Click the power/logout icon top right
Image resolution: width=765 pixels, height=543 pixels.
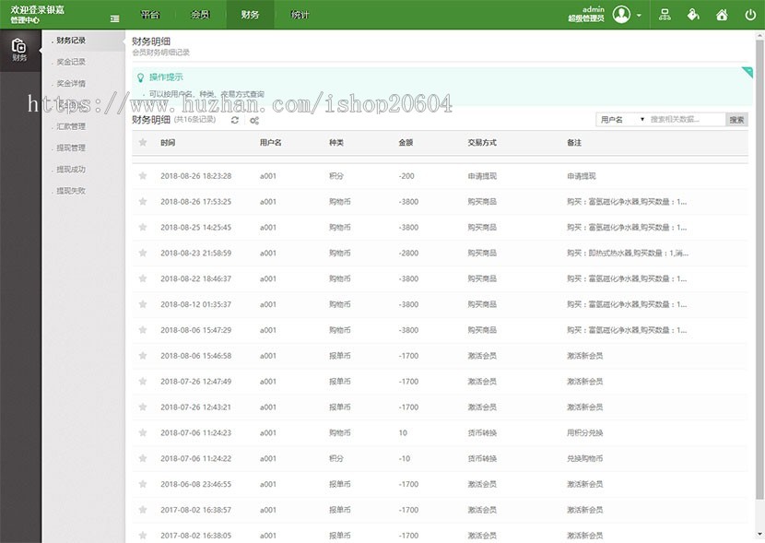coord(752,15)
